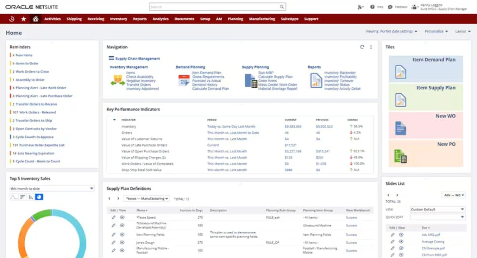
Task: View Manufacturing Mobile - Football eye icon
Action: 122,250
